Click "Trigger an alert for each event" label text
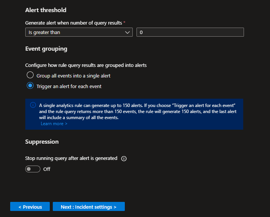 69,86
